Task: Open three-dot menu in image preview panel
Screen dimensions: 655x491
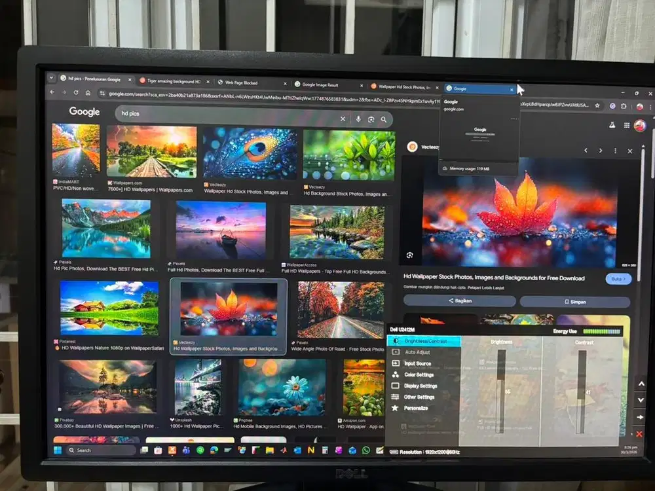Action: pyautogui.click(x=615, y=151)
